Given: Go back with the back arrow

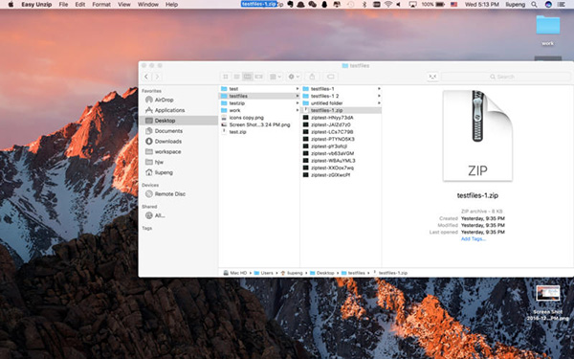Looking at the screenshot, I should coord(146,77).
